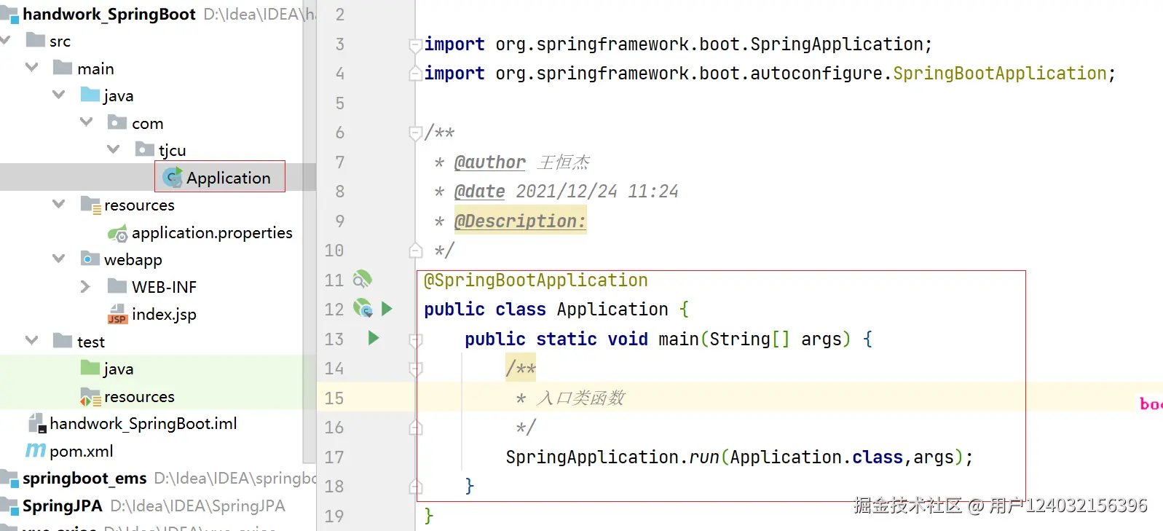This screenshot has height=531, width=1163.
Task: Select the handwork_SpringBoot.iml file
Action: point(143,424)
